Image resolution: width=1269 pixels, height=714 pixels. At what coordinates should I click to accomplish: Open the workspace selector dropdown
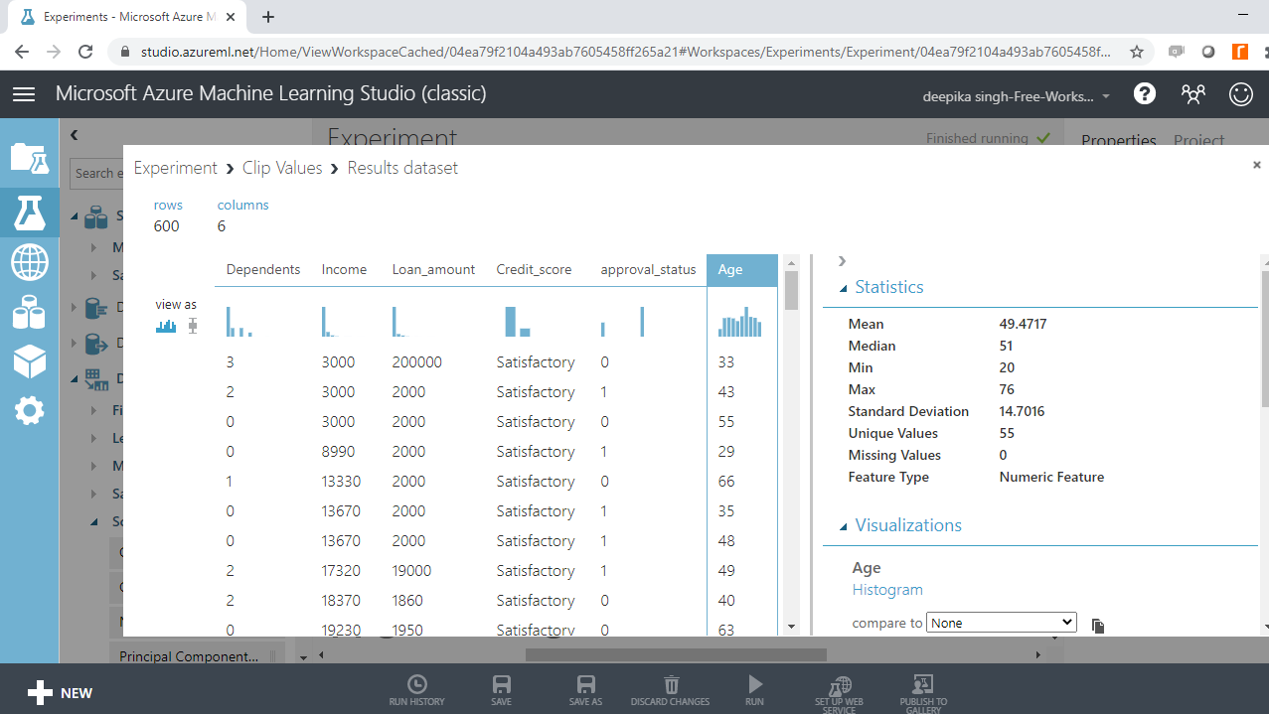1018,96
